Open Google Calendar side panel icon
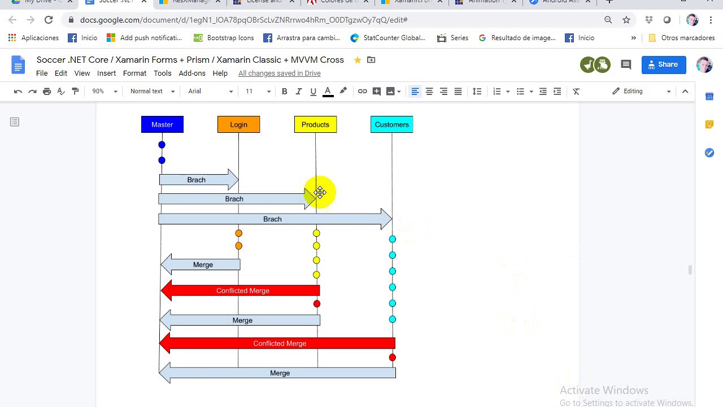 click(x=709, y=97)
